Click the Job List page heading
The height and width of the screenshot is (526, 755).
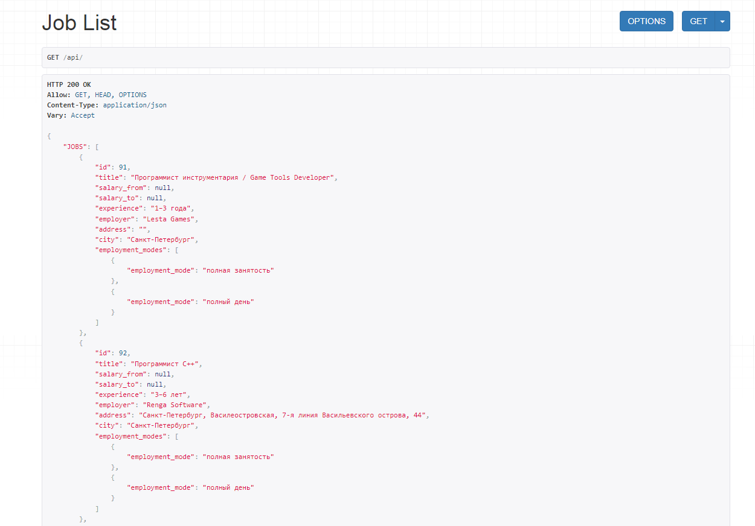[79, 23]
